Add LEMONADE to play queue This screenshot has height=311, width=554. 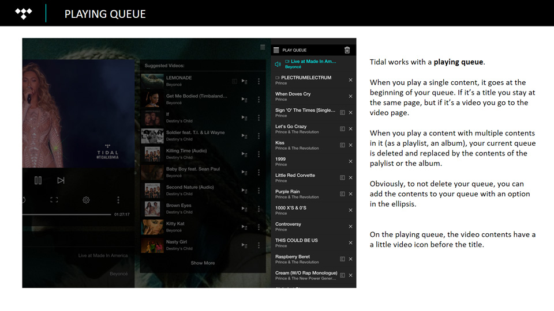244,81
